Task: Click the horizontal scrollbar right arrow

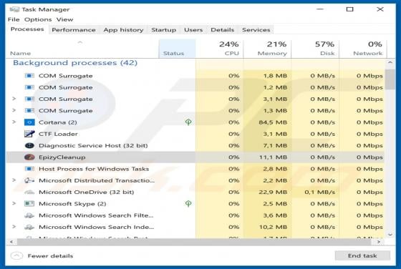Action: 379,241
